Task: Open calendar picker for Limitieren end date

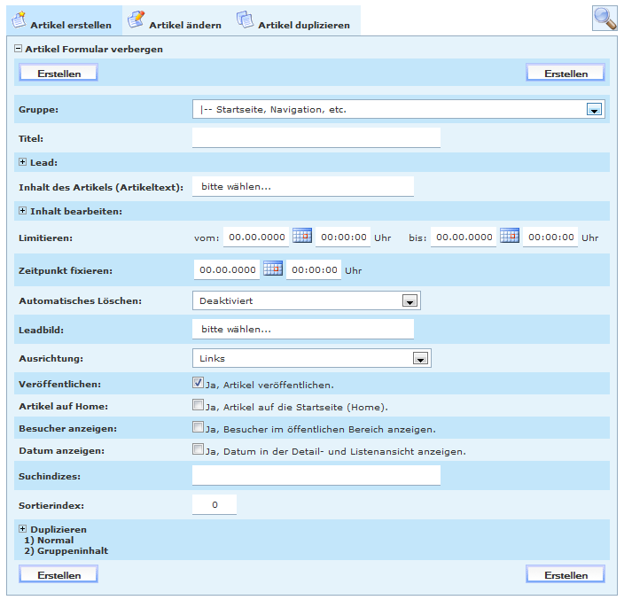Action: click(x=509, y=237)
